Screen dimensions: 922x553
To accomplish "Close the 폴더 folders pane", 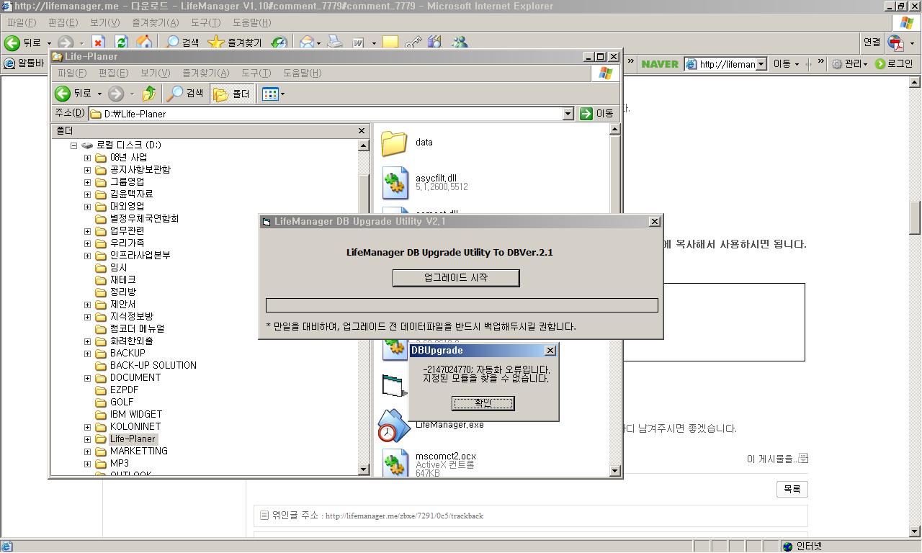I will (362, 131).
